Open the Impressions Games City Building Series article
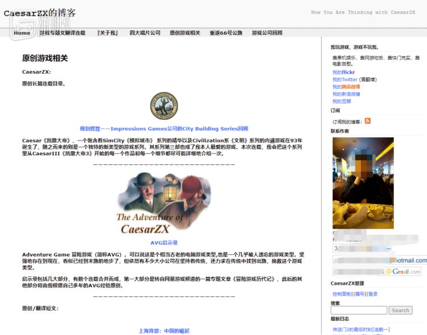 tap(164, 129)
